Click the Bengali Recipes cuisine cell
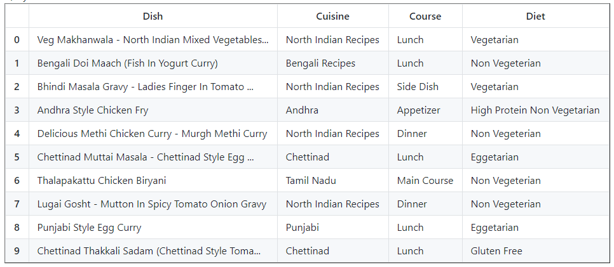614x267 pixels. point(320,63)
